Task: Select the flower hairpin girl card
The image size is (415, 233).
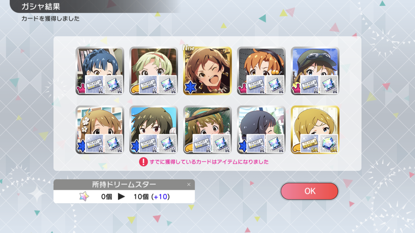Action: click(x=100, y=130)
